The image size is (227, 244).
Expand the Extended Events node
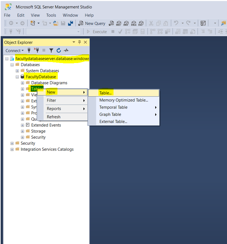click(x=23, y=125)
